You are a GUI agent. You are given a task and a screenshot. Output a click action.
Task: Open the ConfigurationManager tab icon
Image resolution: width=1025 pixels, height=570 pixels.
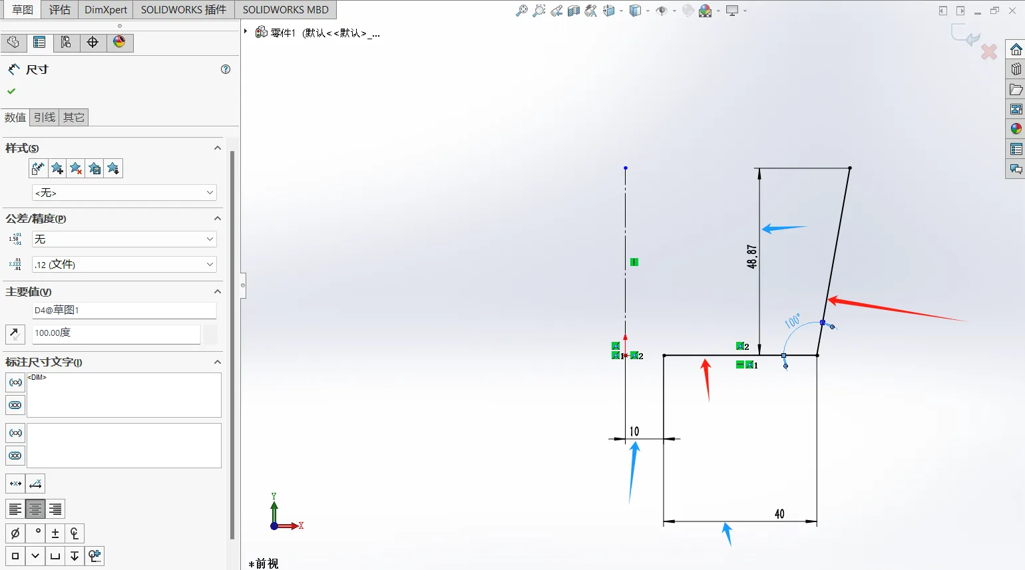coord(66,42)
